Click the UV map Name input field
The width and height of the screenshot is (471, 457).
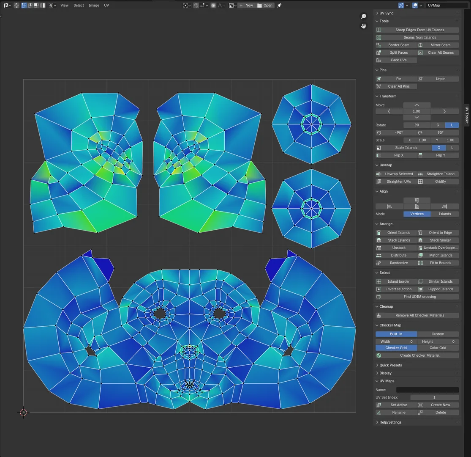tap(427, 390)
